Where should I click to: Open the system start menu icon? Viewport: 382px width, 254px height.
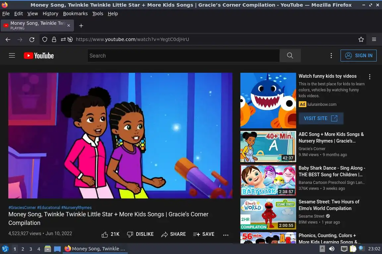tap(5, 249)
